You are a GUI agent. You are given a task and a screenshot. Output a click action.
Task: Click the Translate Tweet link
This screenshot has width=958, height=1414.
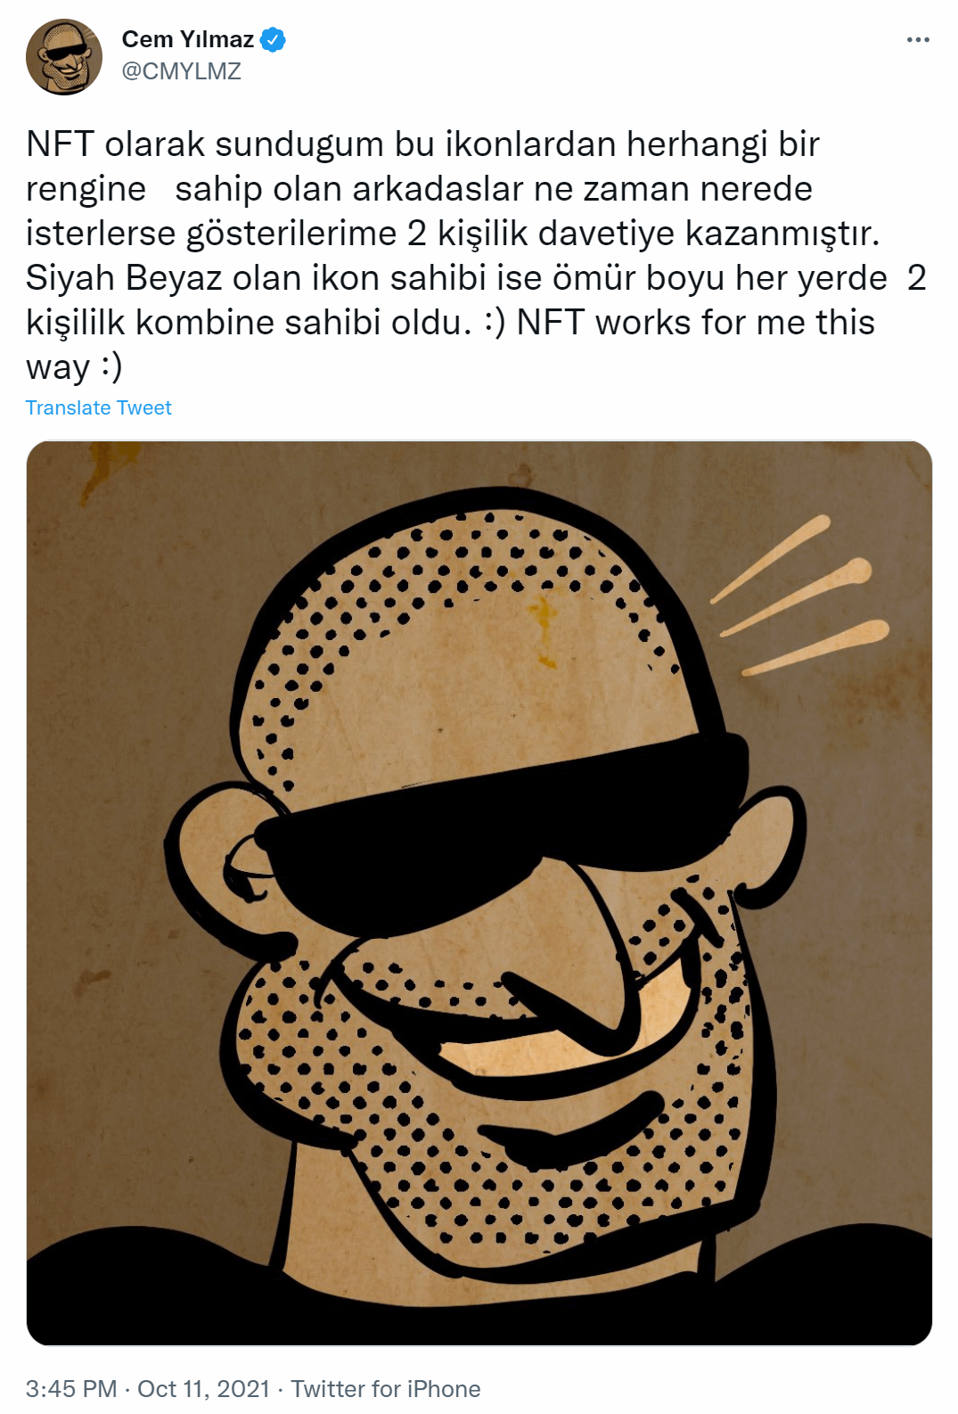pyautogui.click(x=99, y=407)
